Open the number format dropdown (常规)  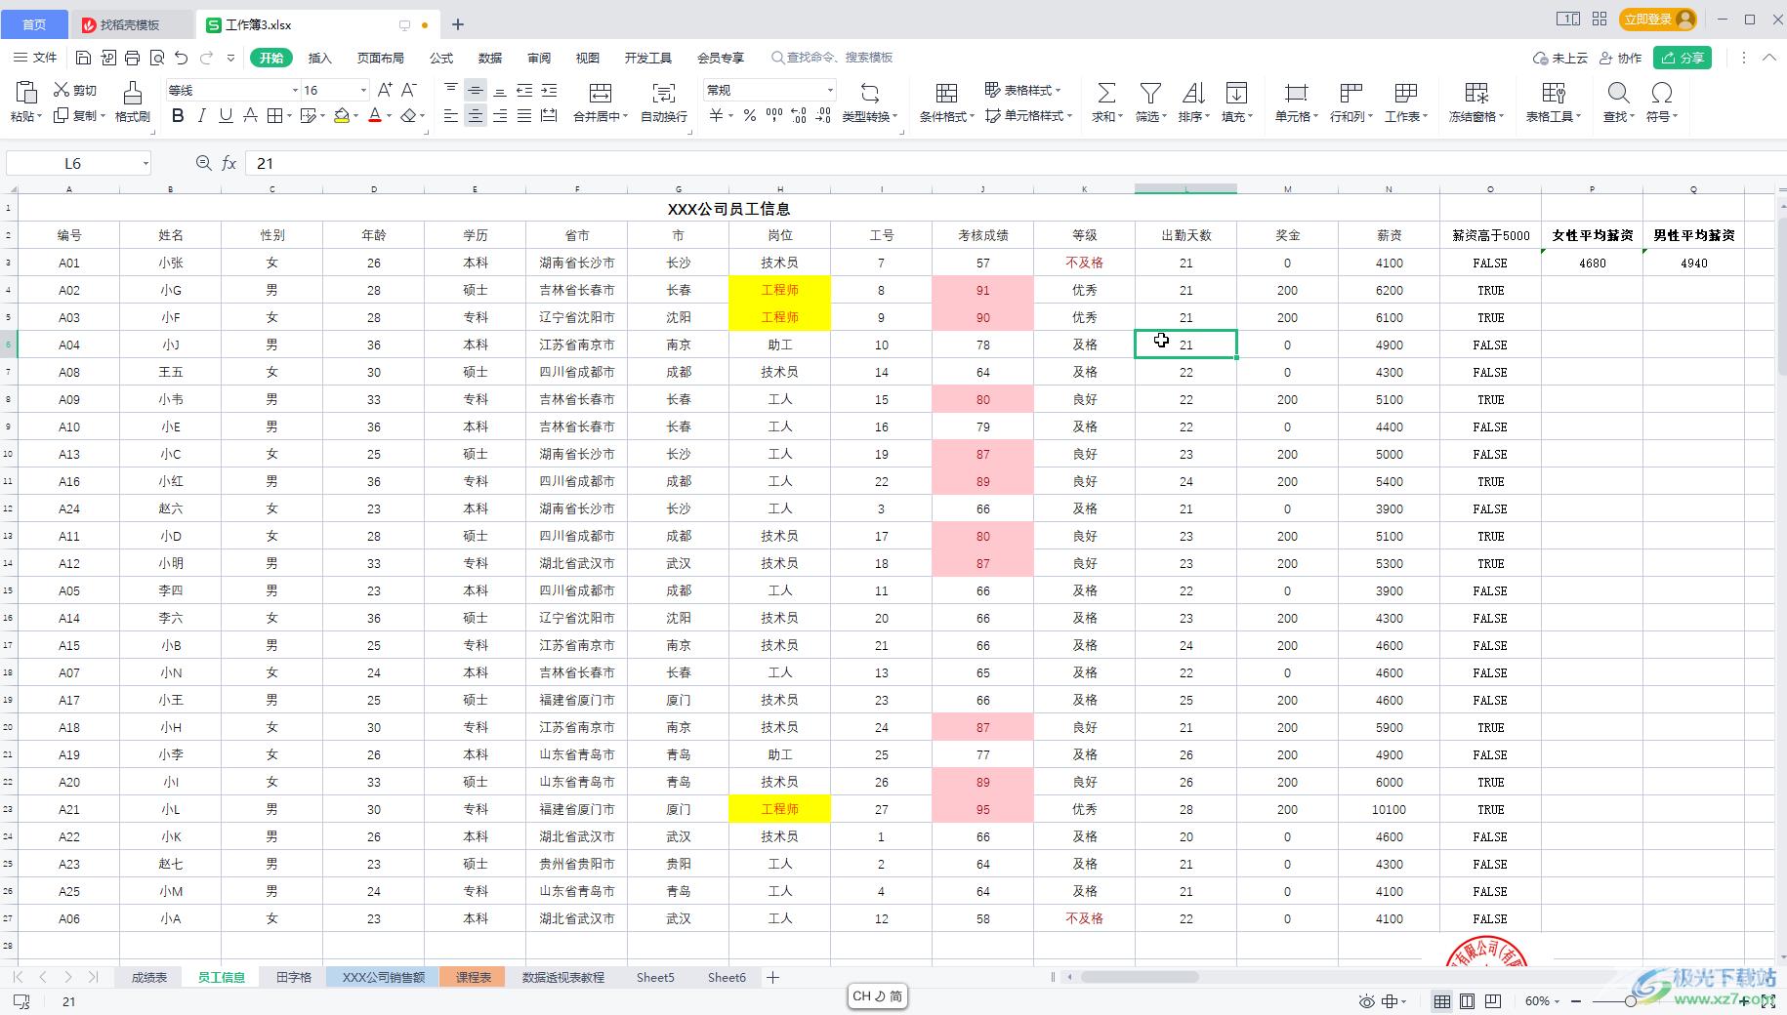click(x=830, y=90)
